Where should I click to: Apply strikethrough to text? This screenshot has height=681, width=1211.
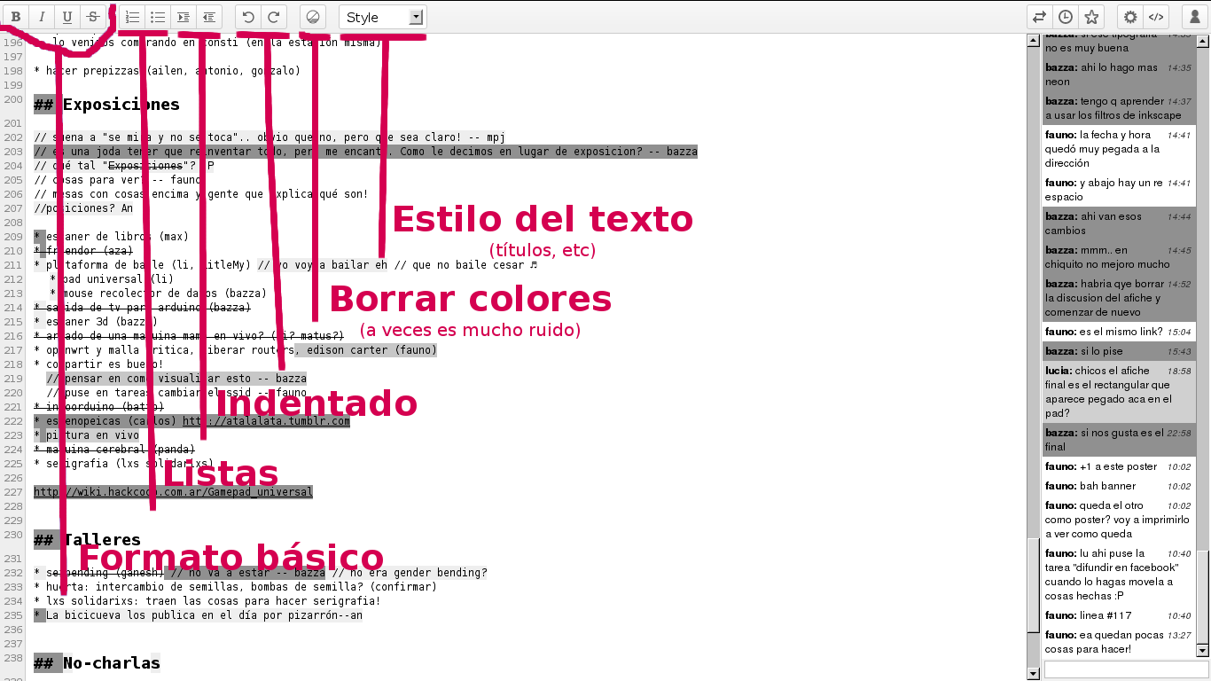click(92, 17)
